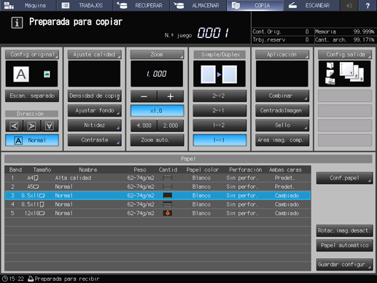Select Normal original direction
This screenshot has width=377, height=283.
click(x=32, y=140)
